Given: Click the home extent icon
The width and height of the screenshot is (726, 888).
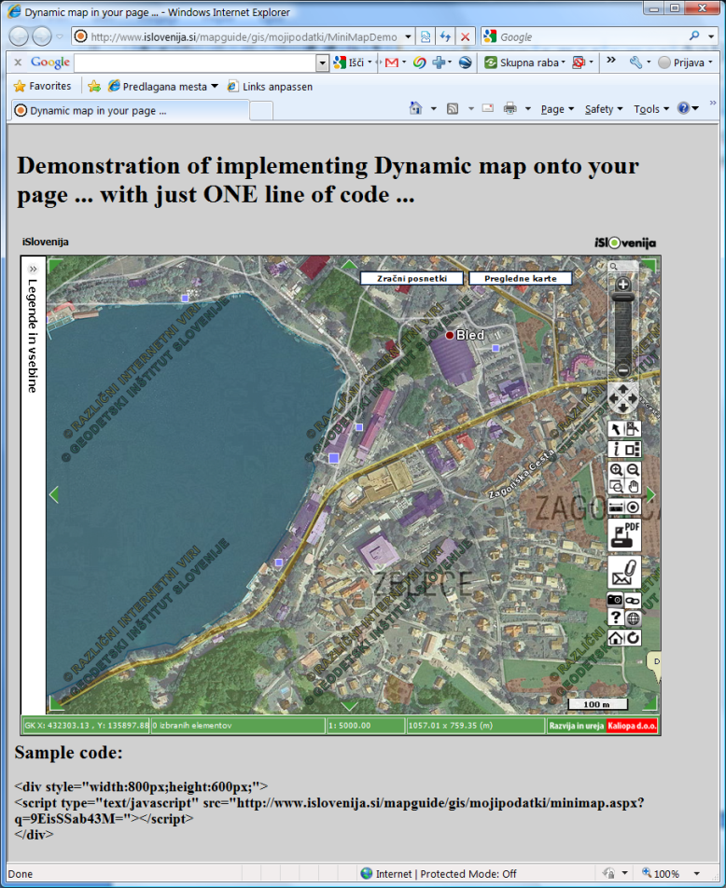Looking at the screenshot, I should (616, 638).
